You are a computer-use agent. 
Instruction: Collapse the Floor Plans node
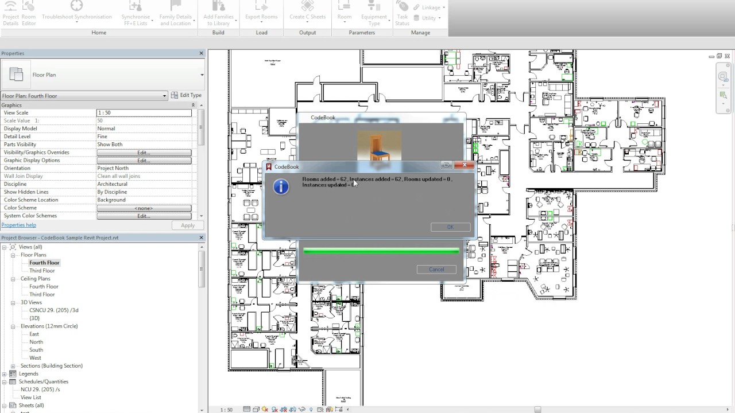(13, 255)
